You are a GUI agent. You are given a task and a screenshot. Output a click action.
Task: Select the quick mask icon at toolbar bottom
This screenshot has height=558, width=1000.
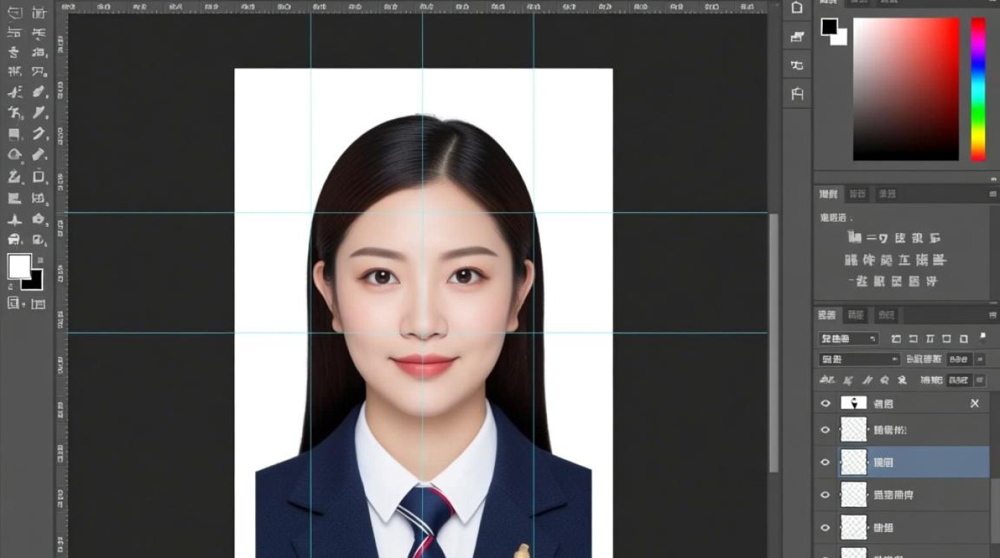[x=14, y=303]
